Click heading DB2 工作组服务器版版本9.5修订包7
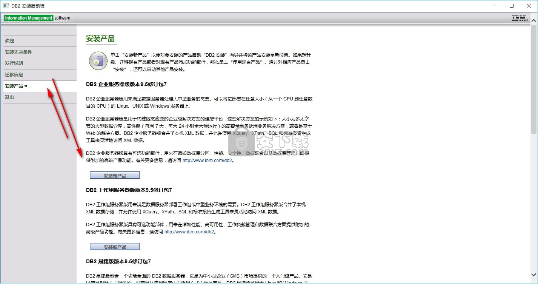 [129, 190]
